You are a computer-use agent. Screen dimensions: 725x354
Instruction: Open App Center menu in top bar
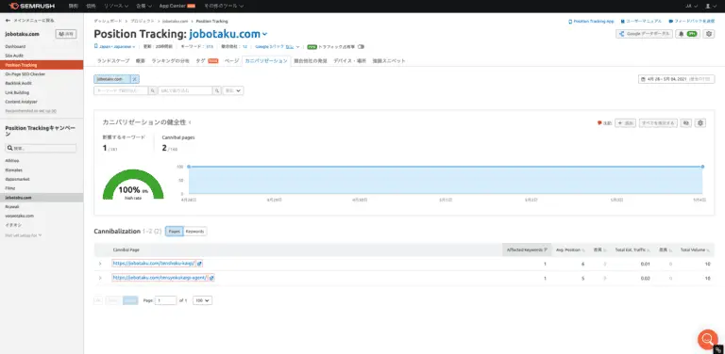click(177, 6)
